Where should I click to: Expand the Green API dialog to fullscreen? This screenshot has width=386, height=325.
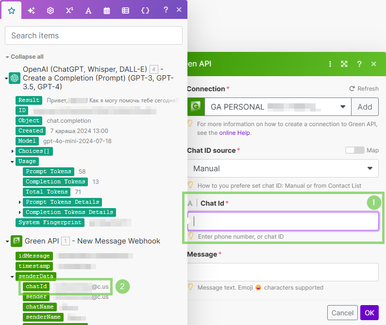click(x=344, y=64)
